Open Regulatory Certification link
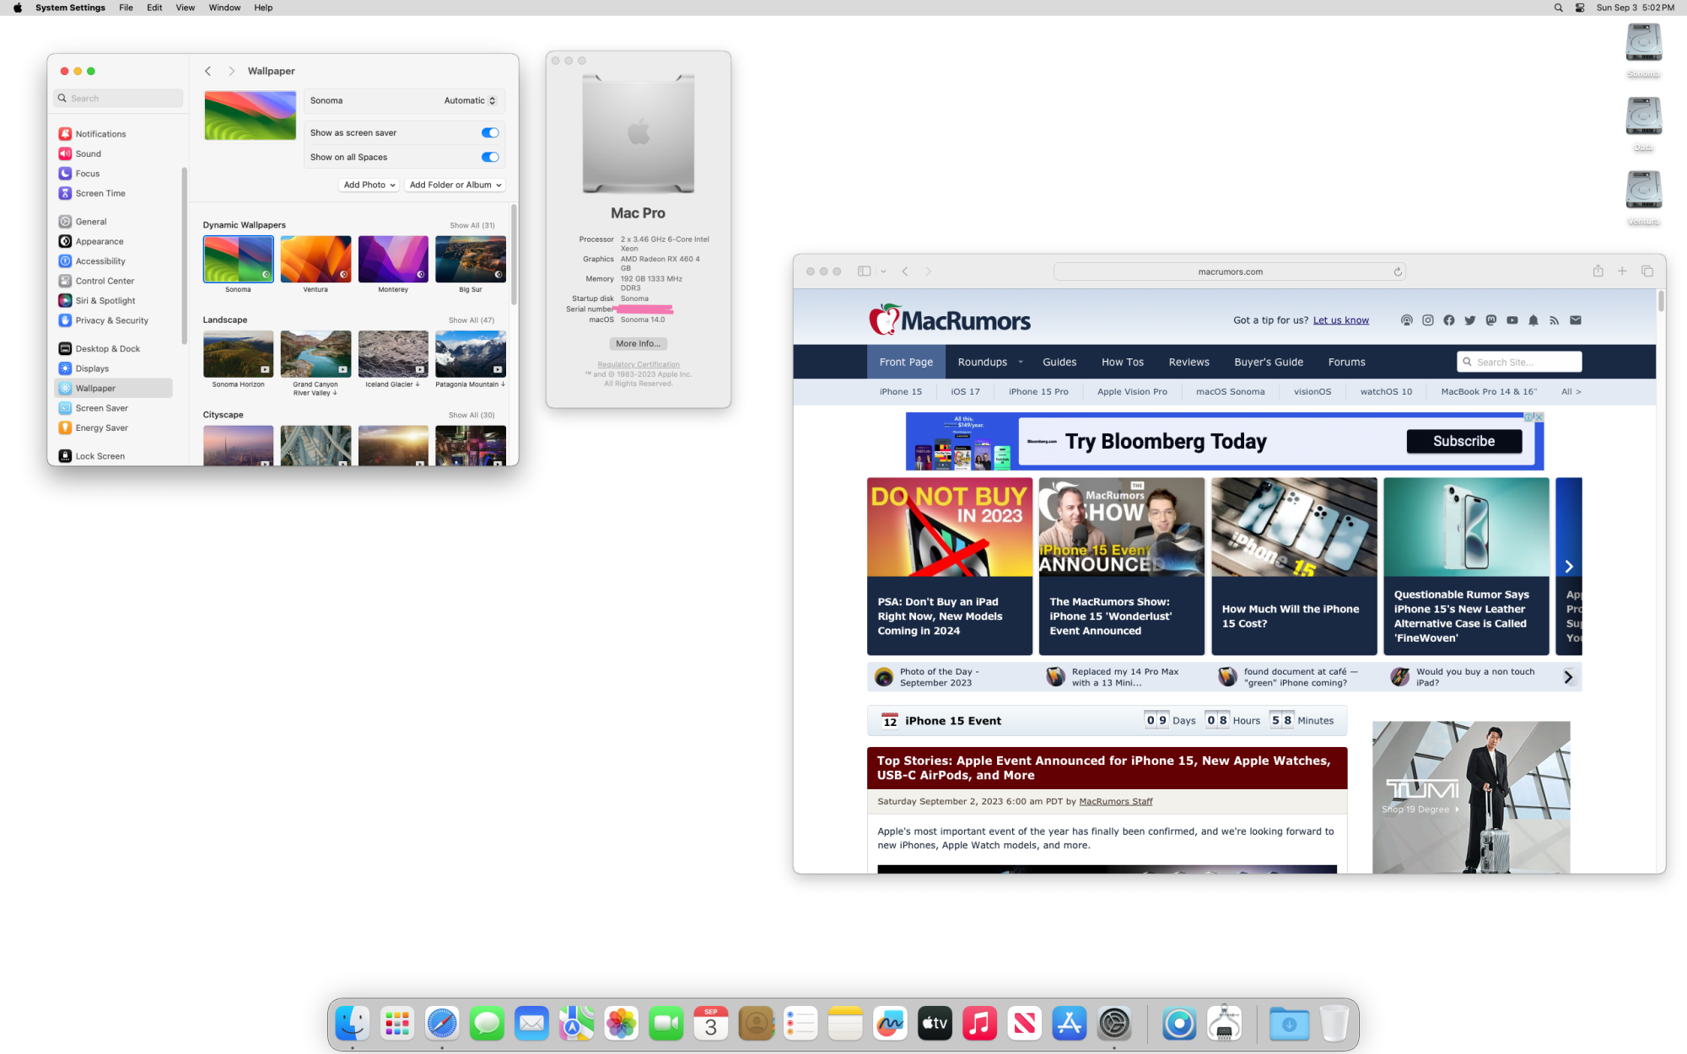The width and height of the screenshot is (1687, 1054). (x=639, y=364)
